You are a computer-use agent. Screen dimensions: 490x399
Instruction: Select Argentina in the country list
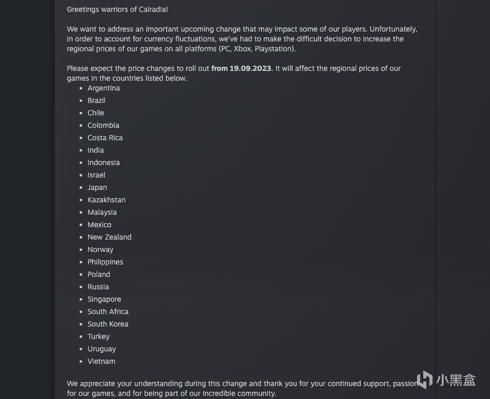(103, 88)
